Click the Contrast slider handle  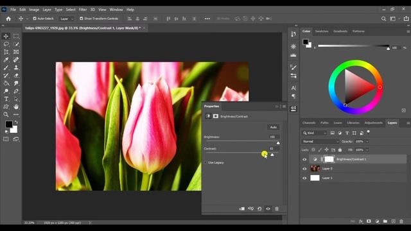point(272,155)
